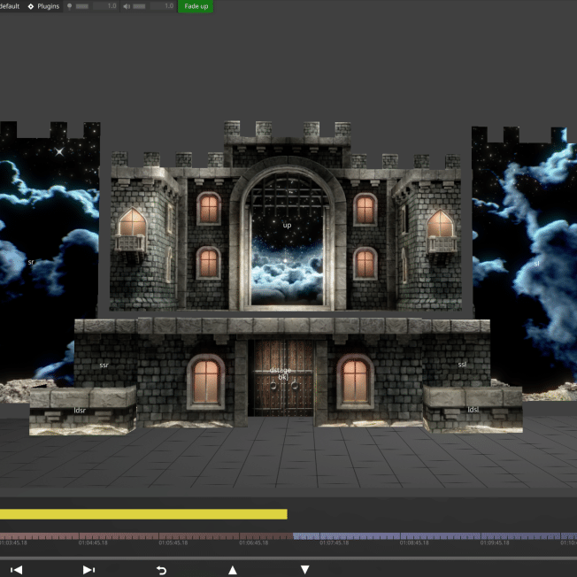
Task: Click the volume value field 1.0
Action: pyautogui.click(x=162, y=6)
